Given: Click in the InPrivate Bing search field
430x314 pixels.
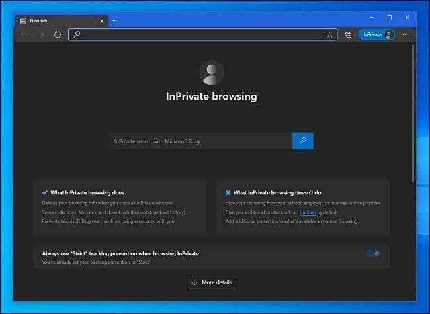Looking at the screenshot, I should (201, 141).
